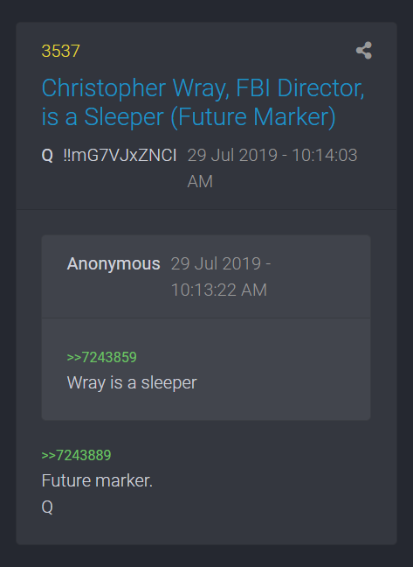Click the AM text under Q's timestamp
Viewport: 413px width, 567px height.
pos(200,181)
